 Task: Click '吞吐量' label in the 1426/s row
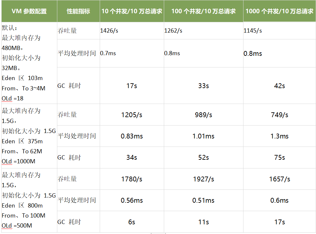(67, 31)
